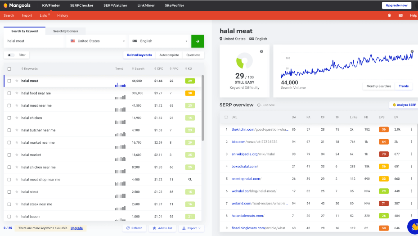
Task: Click the expand icon in SERP table header
Action: pyautogui.click(x=226, y=117)
